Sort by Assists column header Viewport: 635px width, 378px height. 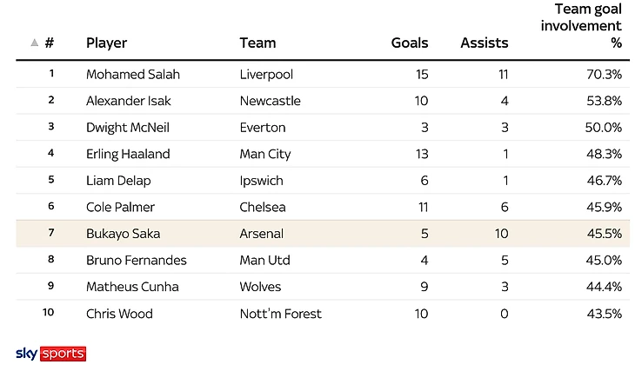(484, 43)
